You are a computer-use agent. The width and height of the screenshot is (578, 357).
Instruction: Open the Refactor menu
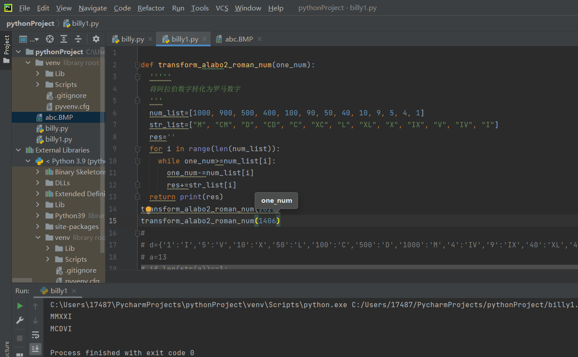pyautogui.click(x=151, y=8)
